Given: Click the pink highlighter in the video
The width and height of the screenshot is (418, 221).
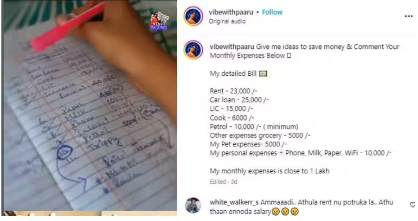Looking at the screenshot, I should coord(68,26).
